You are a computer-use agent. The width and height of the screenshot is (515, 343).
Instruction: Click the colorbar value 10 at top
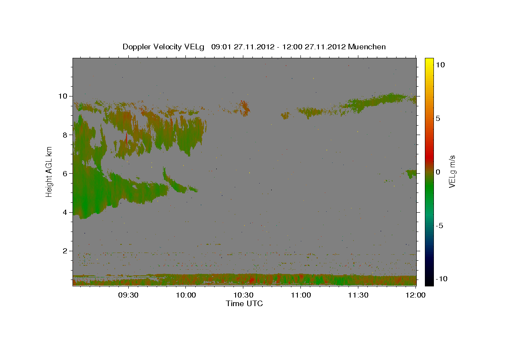tap(440, 65)
